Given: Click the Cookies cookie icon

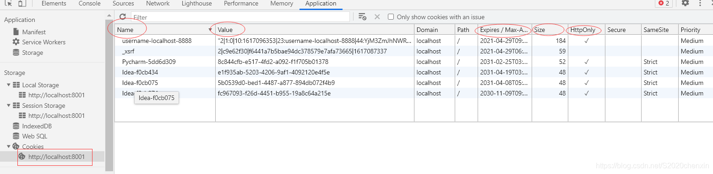Looking at the screenshot, I should (16, 147).
